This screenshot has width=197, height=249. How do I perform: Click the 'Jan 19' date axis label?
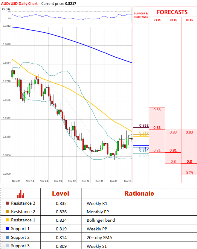(127, 181)
